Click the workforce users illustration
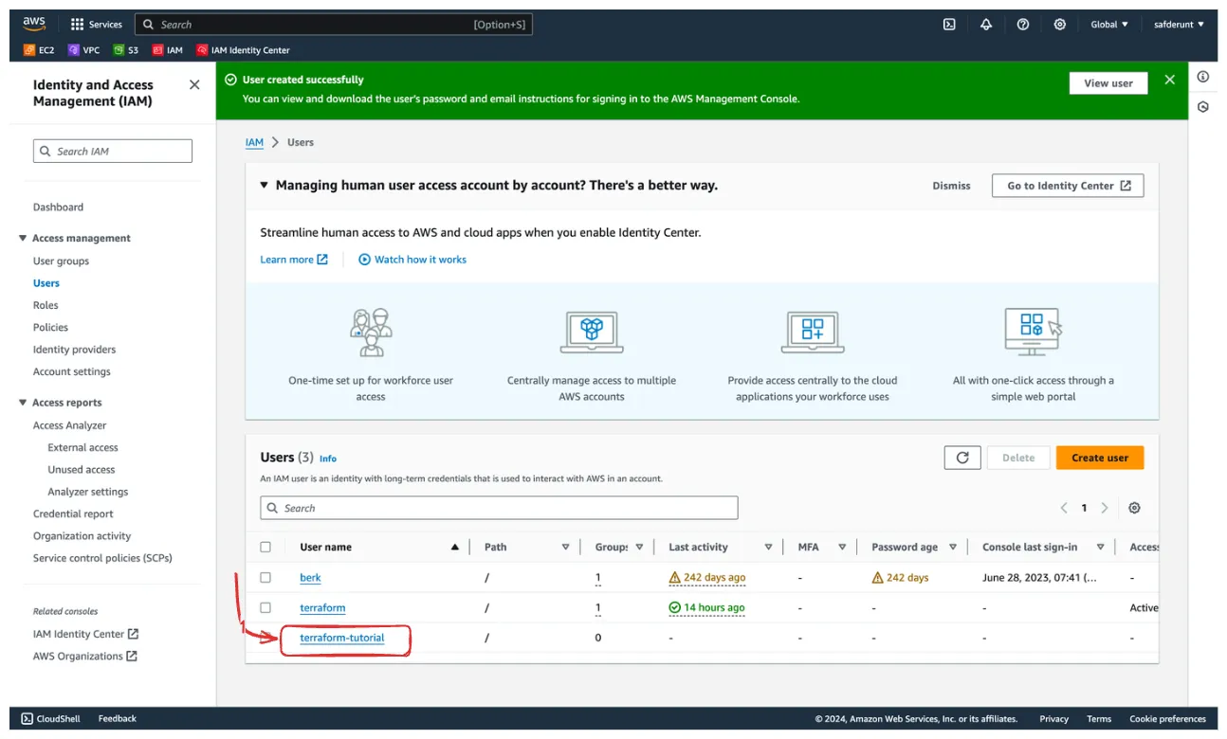The image size is (1227, 739). point(371,332)
